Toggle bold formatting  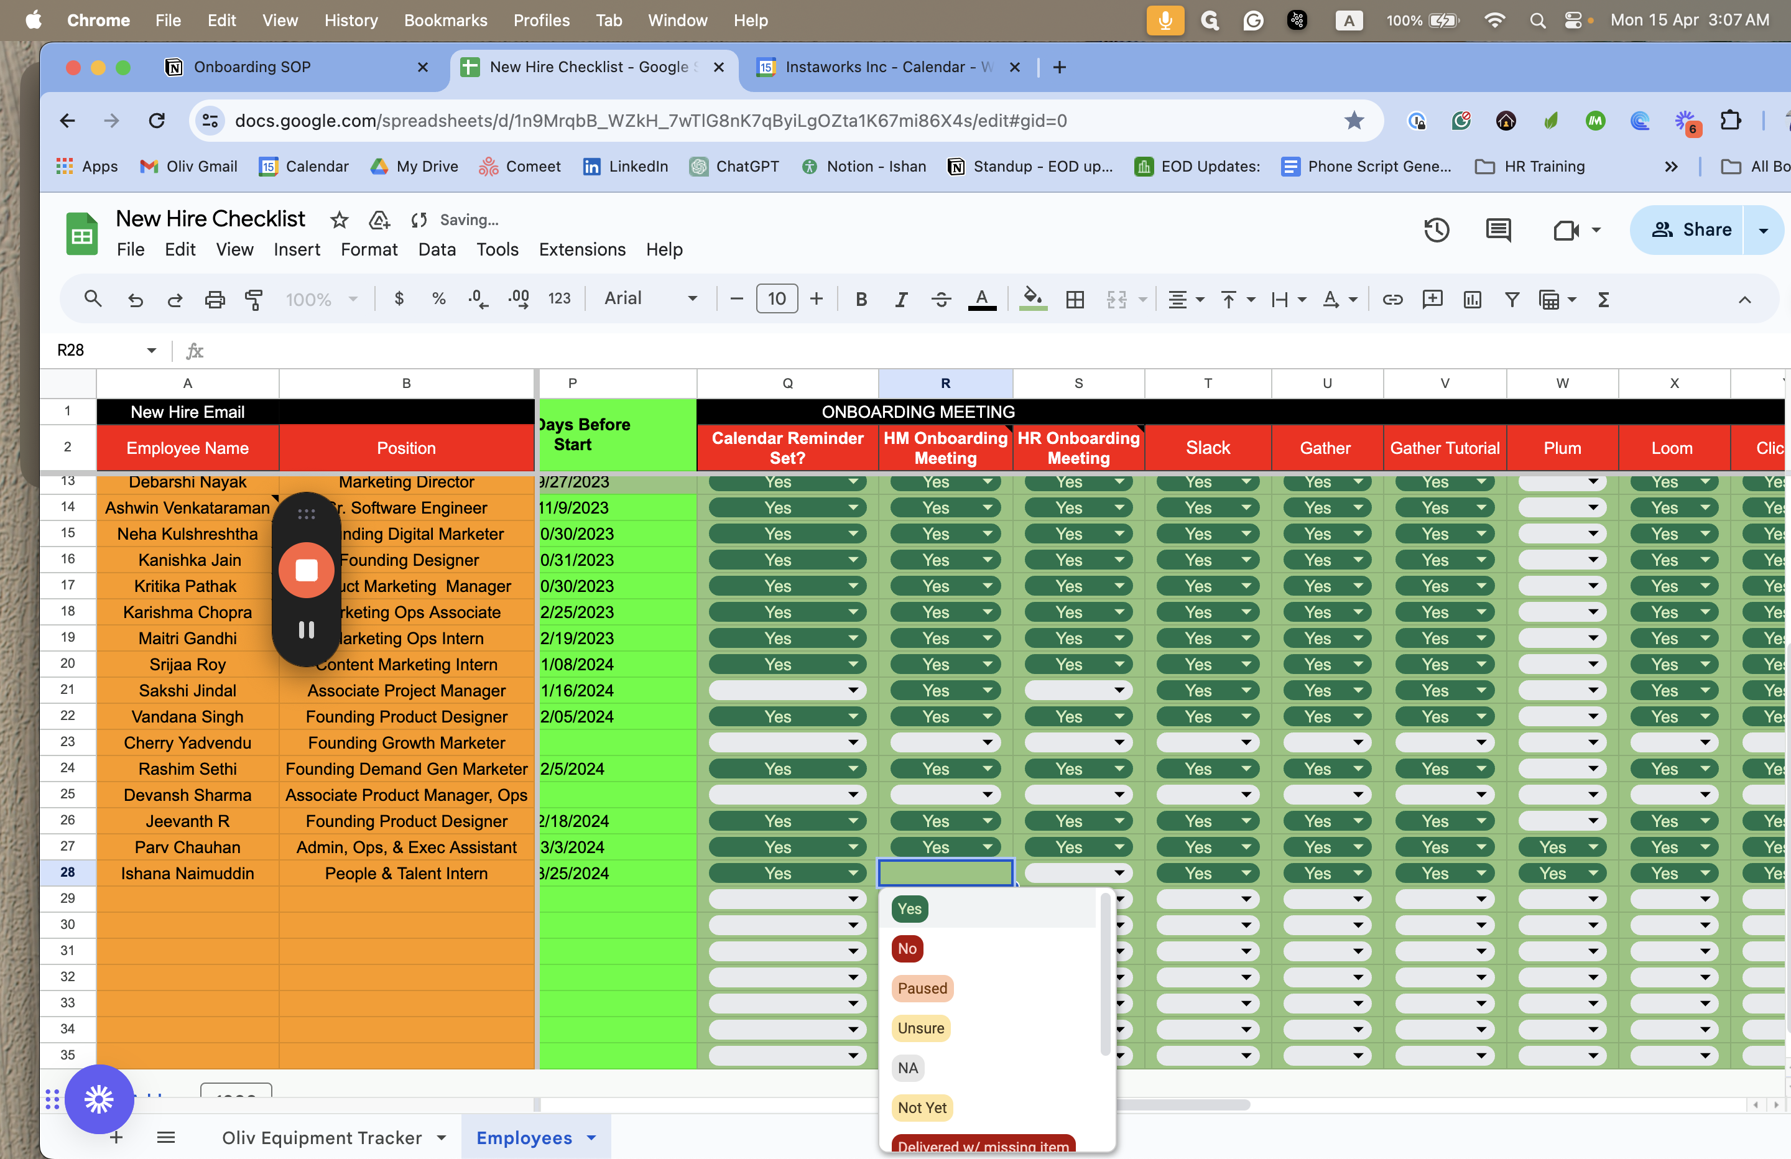(861, 300)
